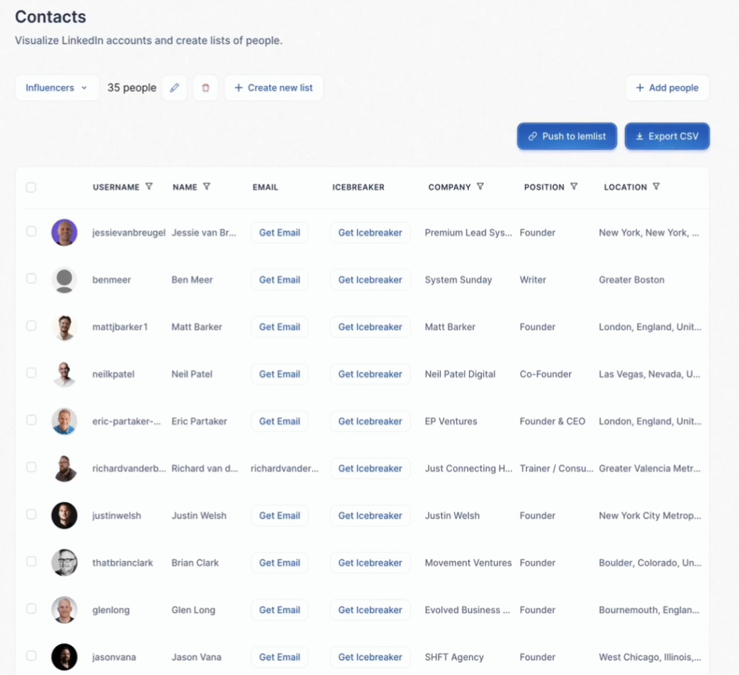Get Email for Brian Clark
Image resolution: width=739 pixels, height=675 pixels.
279,562
